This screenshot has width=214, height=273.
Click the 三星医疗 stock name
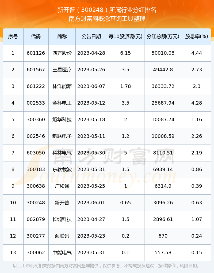[x=62, y=70]
